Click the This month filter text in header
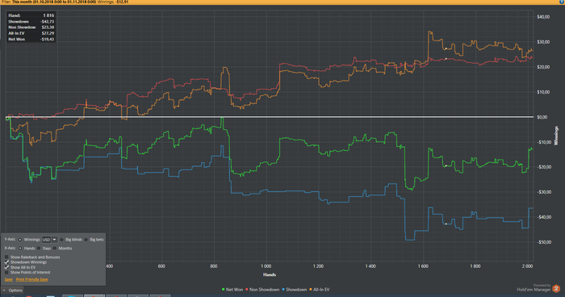Screen dimensions: 565x297 [54, 2]
